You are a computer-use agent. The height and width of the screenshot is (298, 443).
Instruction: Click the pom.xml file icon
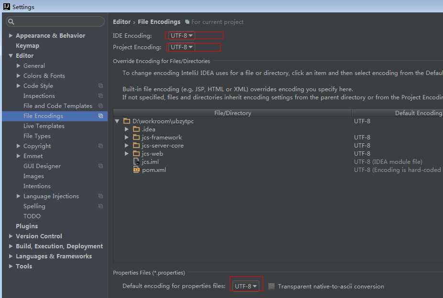click(136, 170)
